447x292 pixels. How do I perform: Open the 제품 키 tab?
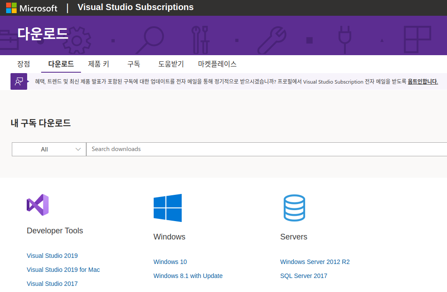[99, 64]
